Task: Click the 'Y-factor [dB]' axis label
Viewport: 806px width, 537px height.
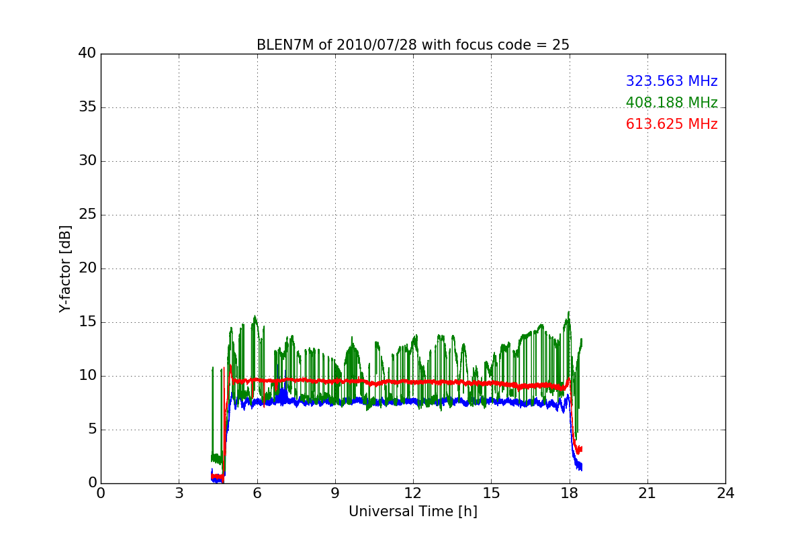Action: (65, 268)
